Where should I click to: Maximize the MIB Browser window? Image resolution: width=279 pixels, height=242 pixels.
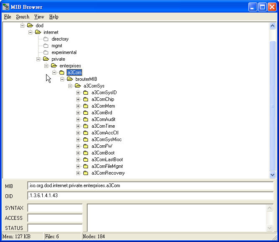click(262, 7)
